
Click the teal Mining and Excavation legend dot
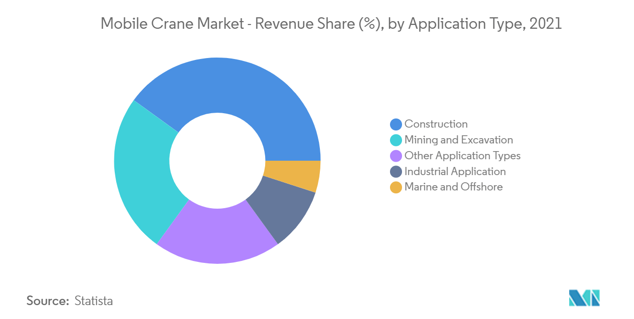coord(396,140)
